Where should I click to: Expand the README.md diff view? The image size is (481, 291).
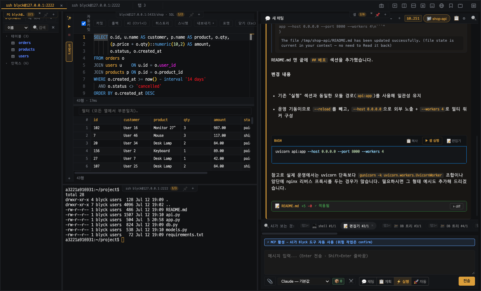click(x=457, y=206)
